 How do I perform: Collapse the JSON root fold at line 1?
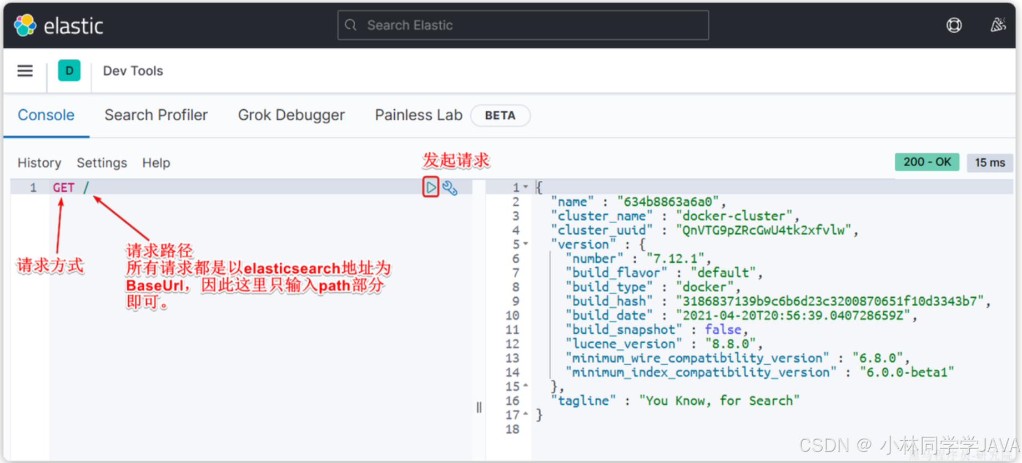tap(526, 187)
